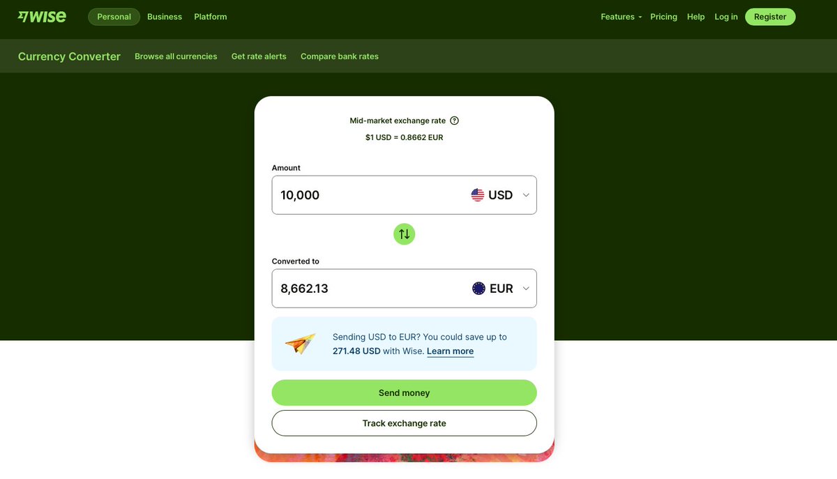Select the Personal tab

point(114,17)
